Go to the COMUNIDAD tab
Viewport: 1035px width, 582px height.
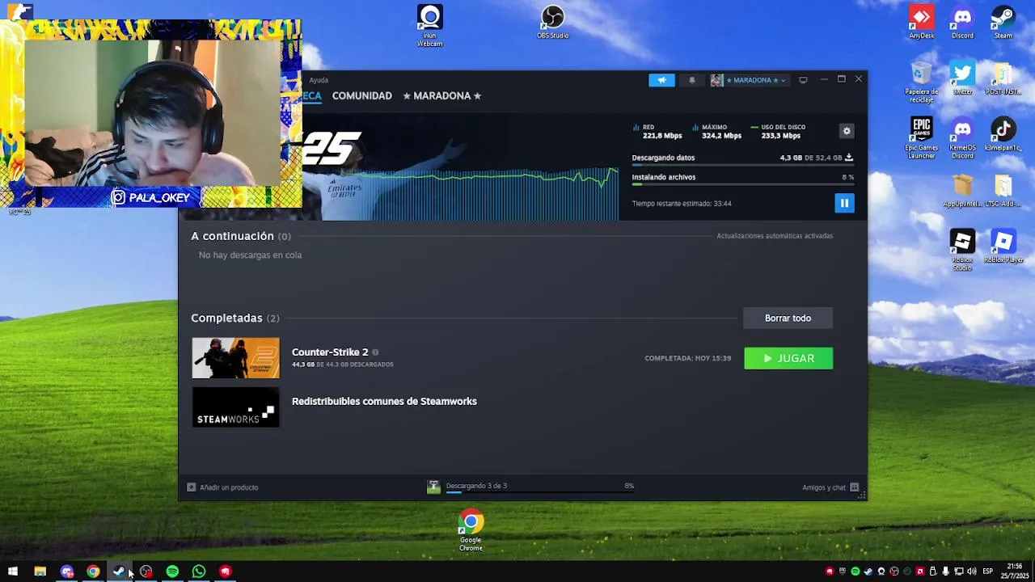point(361,95)
